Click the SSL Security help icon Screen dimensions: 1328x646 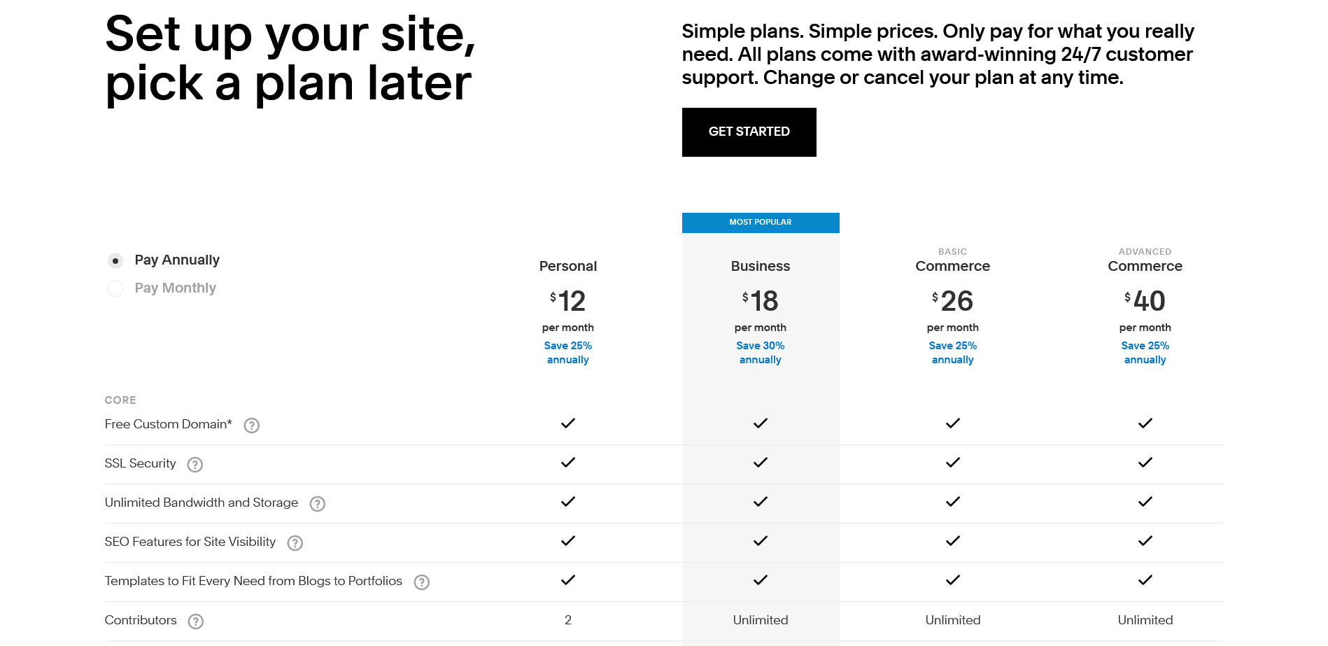click(195, 465)
